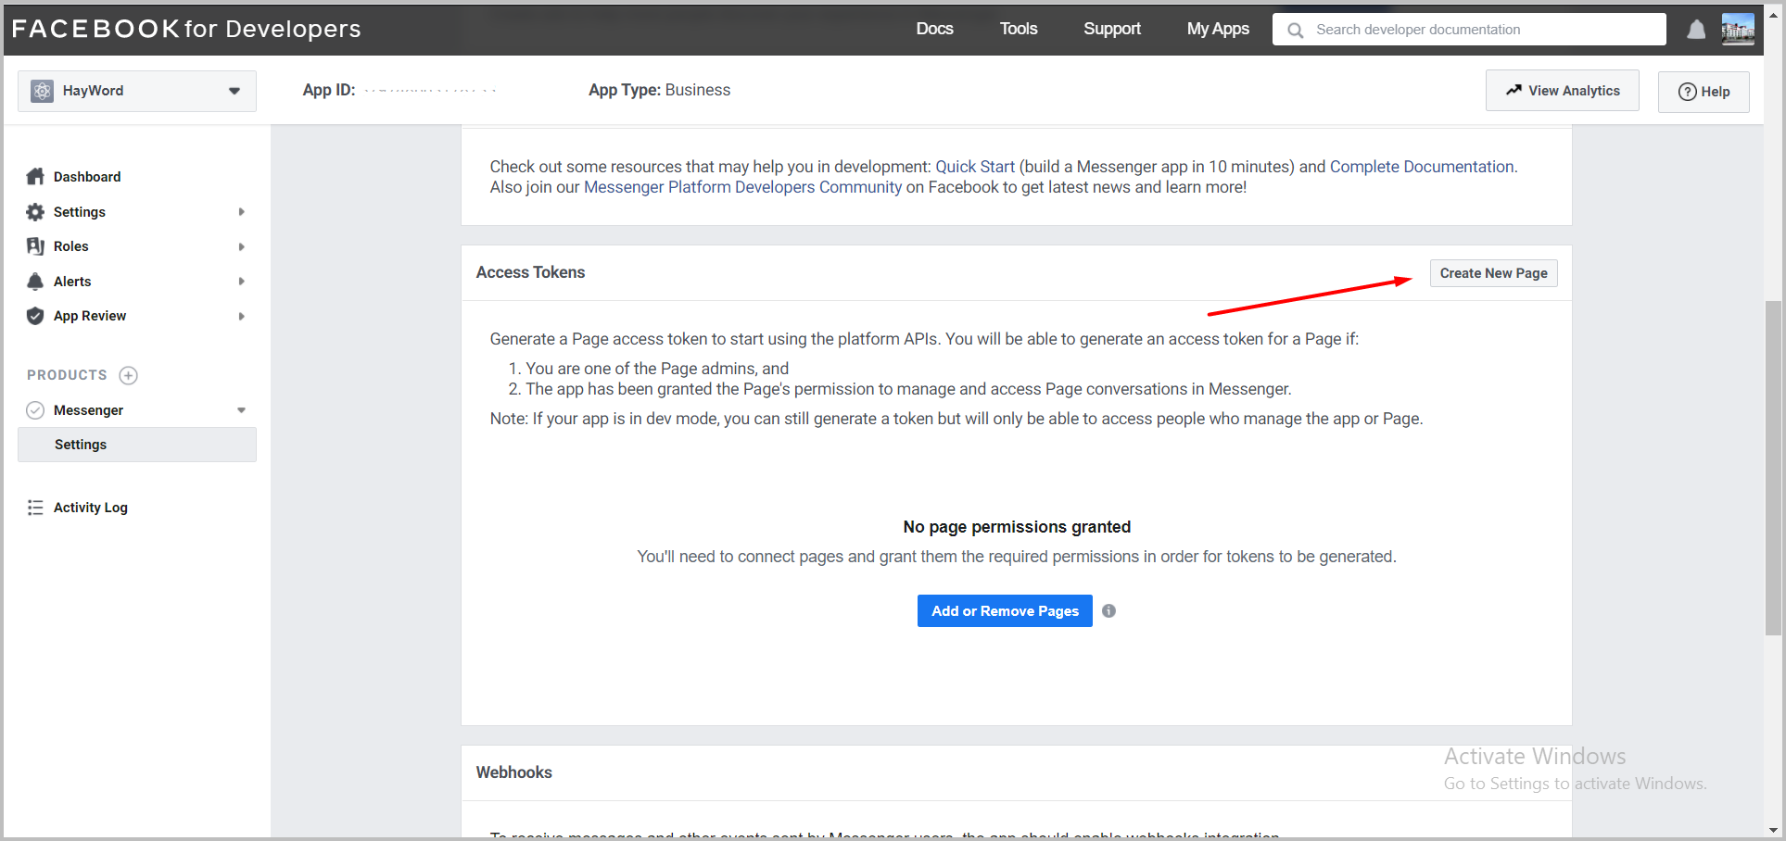Click the No page permissions granted message
This screenshot has width=1786, height=841.
coord(1017,527)
